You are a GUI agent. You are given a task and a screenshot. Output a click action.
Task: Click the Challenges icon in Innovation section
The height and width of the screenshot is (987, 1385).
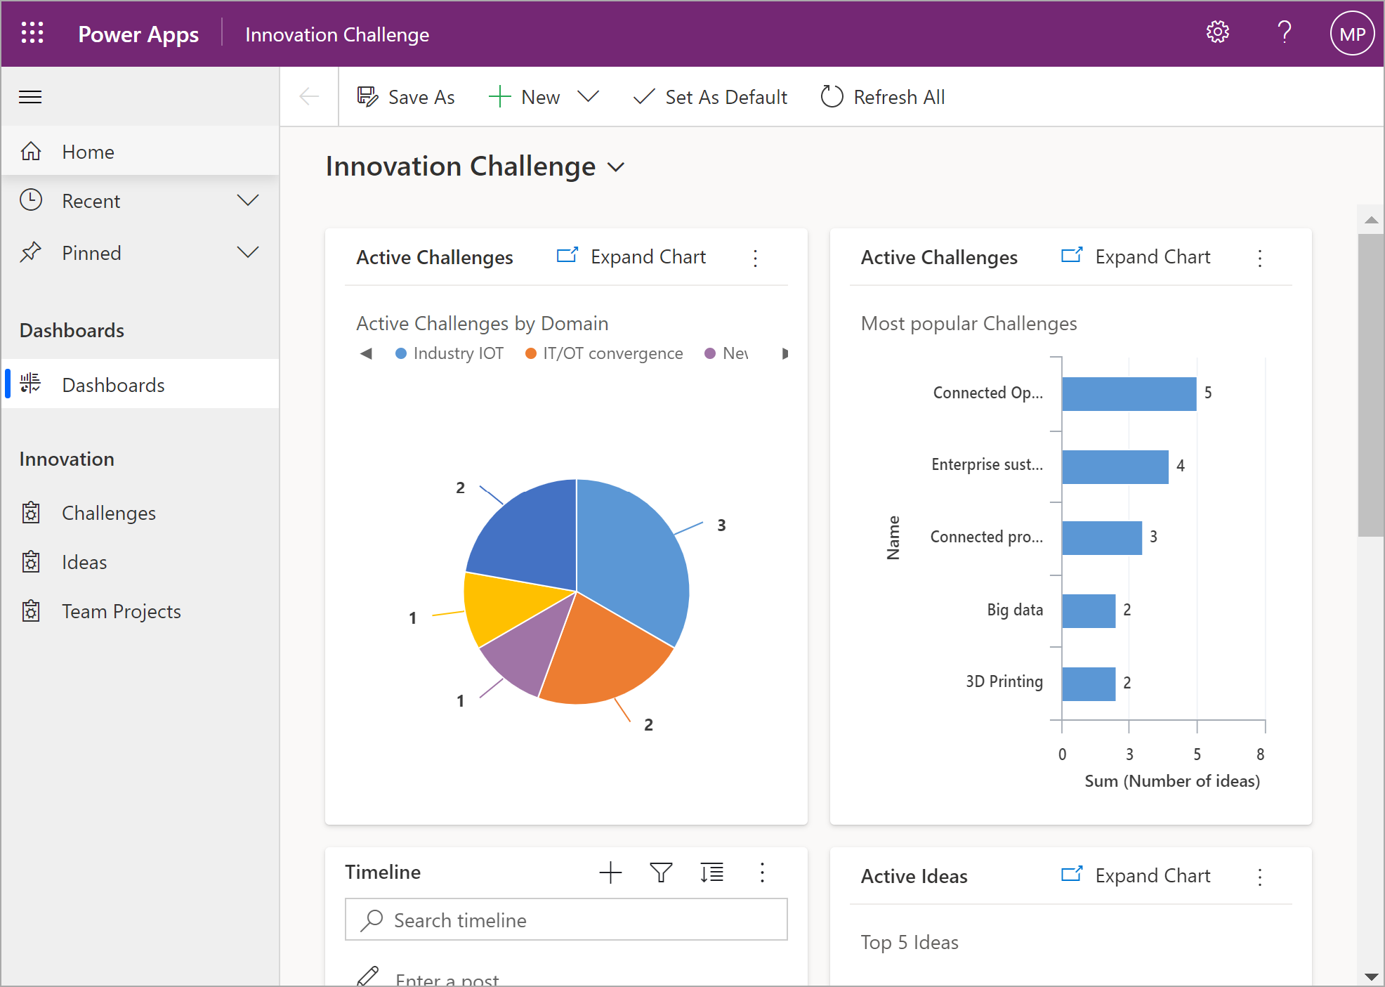[x=31, y=513]
